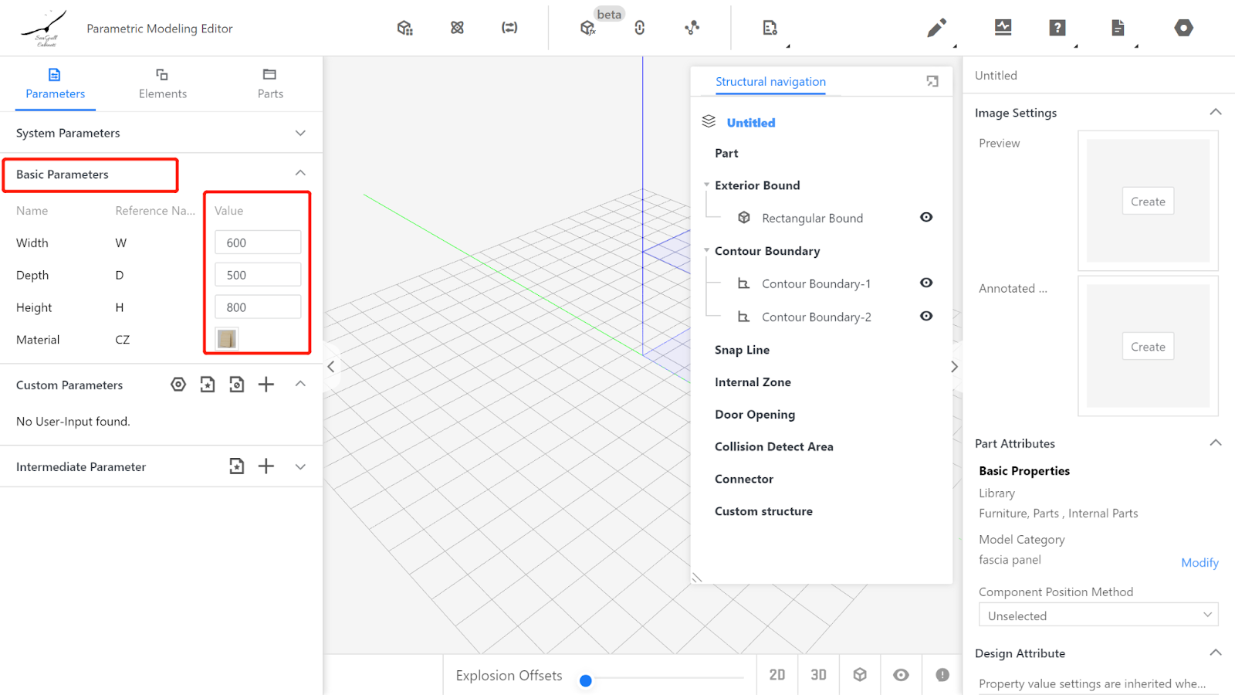Add an intermediate parameter with plus icon
Screen dimensions: 1235x695
tap(266, 466)
